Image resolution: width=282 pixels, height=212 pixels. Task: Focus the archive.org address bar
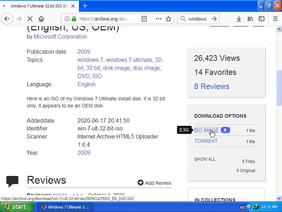(x=103, y=19)
